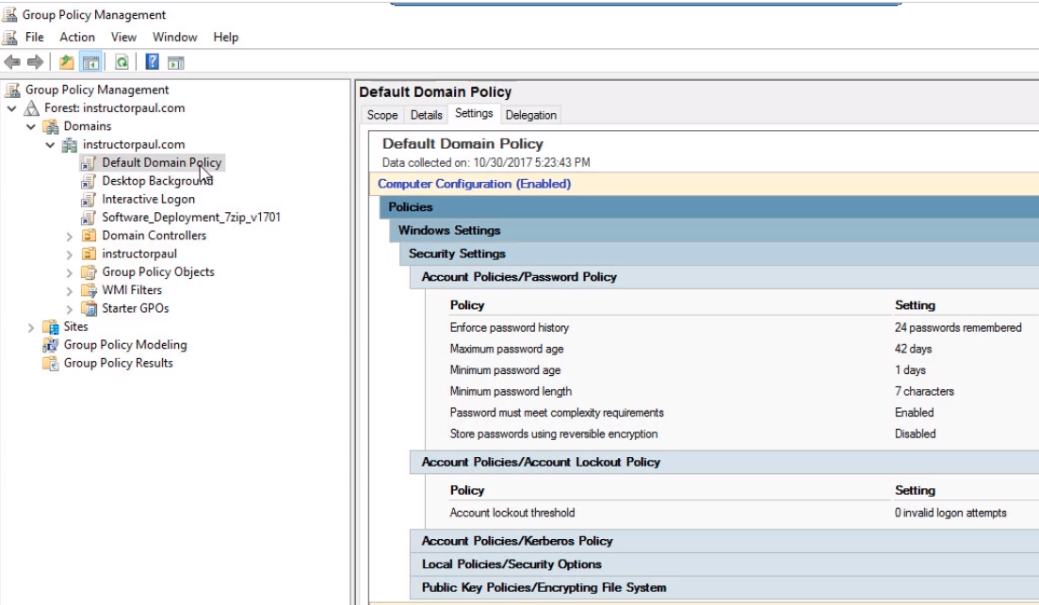Select the Desktop Background GPO link
The height and width of the screenshot is (605, 1039).
[157, 181]
